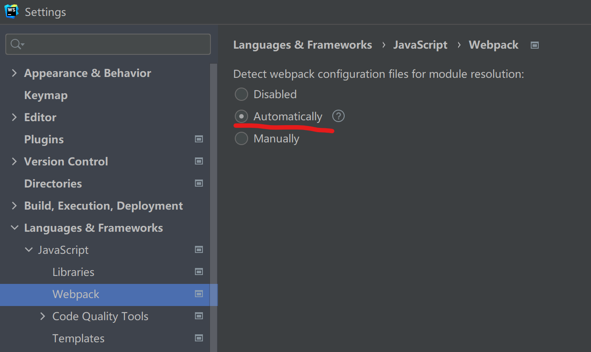Click the icon next to highlighted Webpack entry
This screenshot has height=352, width=591.
tap(199, 294)
